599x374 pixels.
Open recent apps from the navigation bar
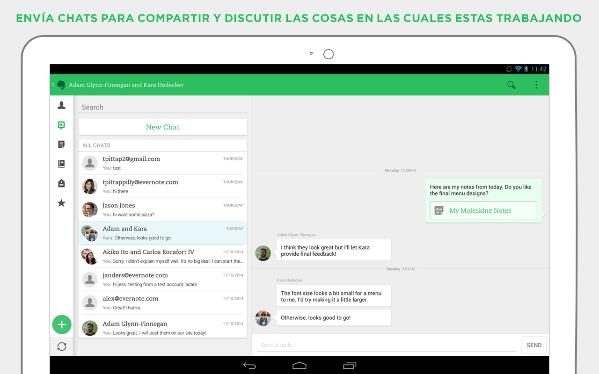(x=350, y=365)
